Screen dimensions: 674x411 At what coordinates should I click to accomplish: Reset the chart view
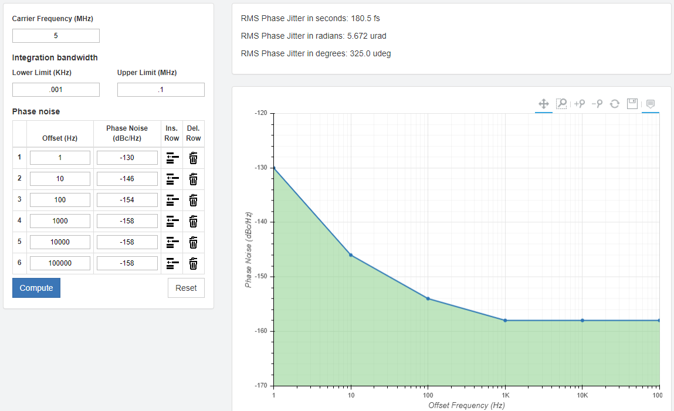pos(615,104)
